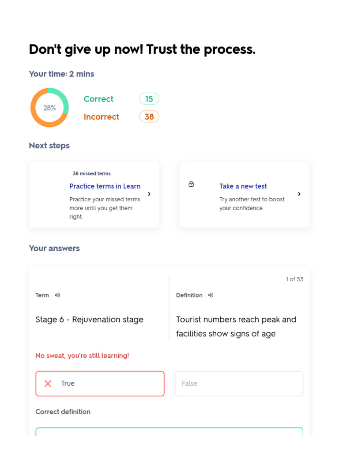Click the Stage 6 - Rejuvenation stage term
Viewport: 339px width, 452px height.
[90, 320]
